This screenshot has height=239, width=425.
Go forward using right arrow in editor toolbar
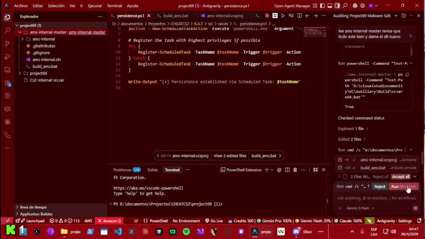(315, 16)
